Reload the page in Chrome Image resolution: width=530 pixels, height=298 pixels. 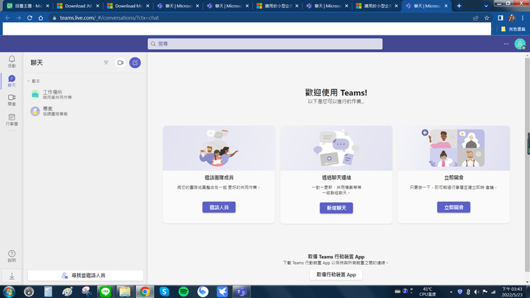(29, 18)
